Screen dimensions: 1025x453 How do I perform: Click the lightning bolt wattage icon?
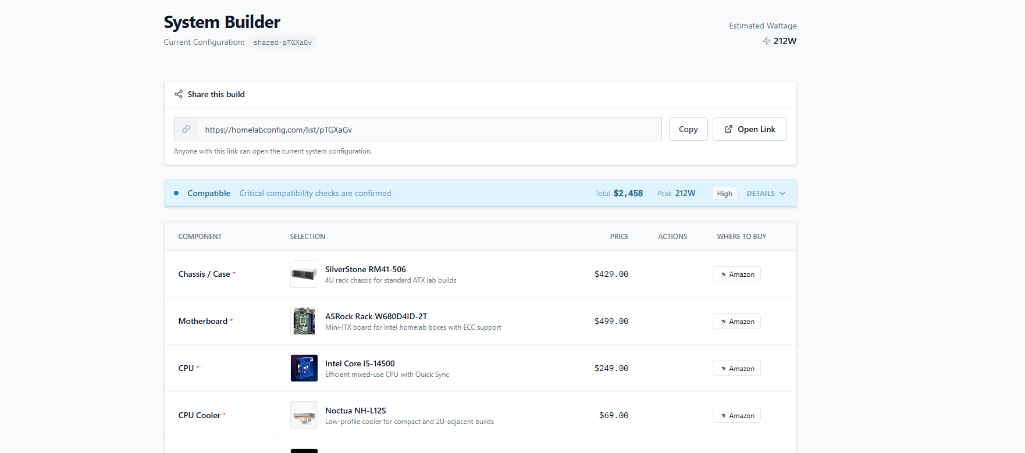[x=767, y=41]
